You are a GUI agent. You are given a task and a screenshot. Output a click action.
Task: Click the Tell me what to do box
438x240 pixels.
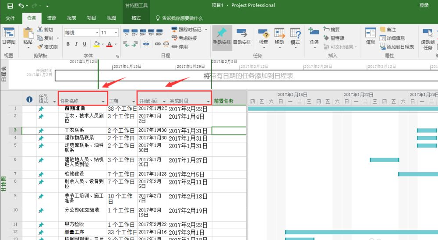[x=179, y=18]
